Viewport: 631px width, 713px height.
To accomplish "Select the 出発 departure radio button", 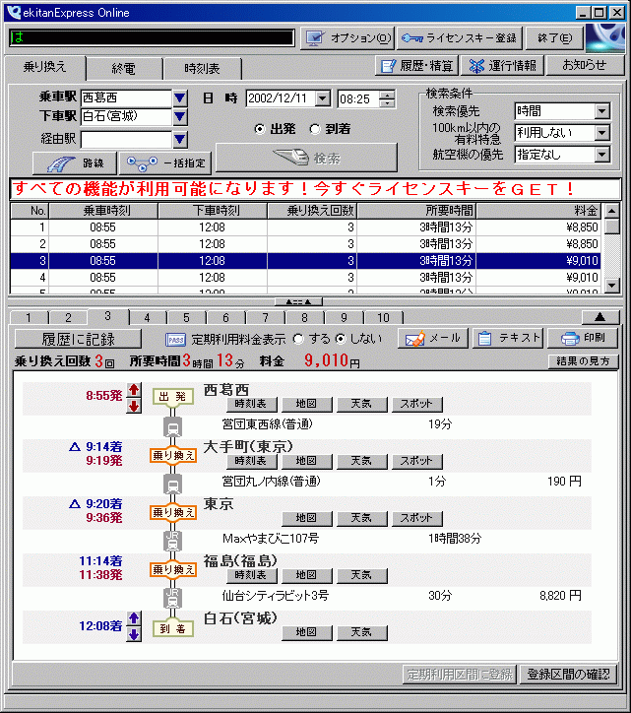I will [x=260, y=129].
